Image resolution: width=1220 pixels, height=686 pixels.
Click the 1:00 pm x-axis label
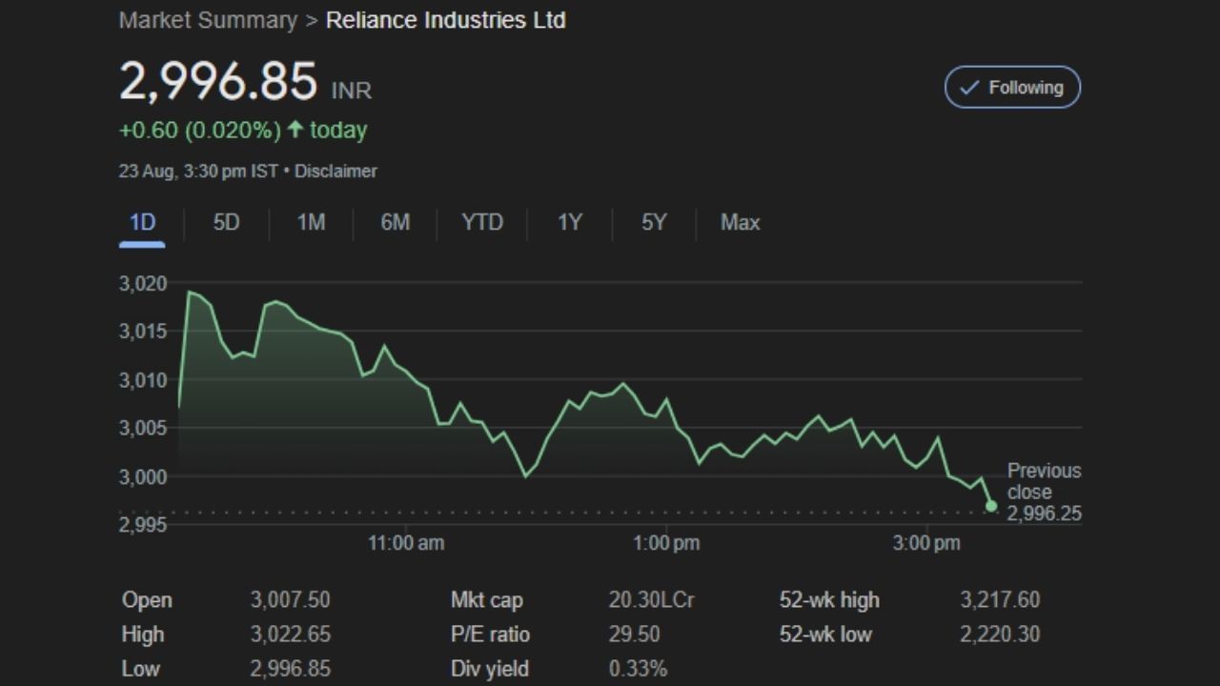[x=666, y=544]
